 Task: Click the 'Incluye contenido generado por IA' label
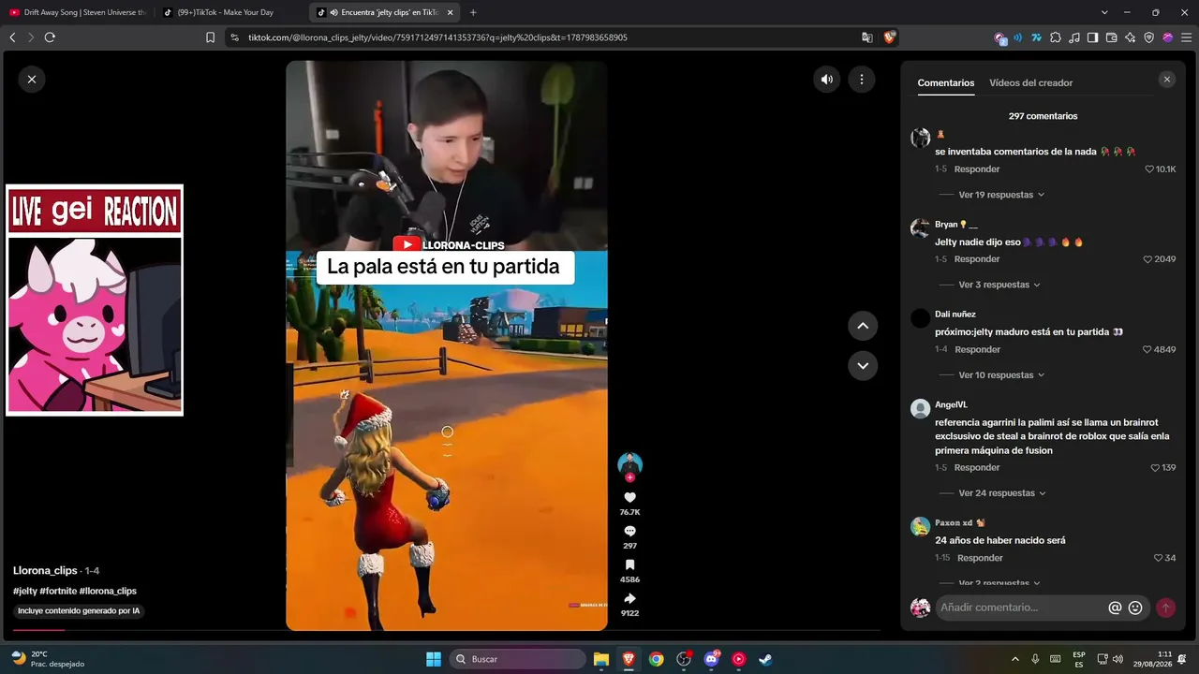(79, 611)
